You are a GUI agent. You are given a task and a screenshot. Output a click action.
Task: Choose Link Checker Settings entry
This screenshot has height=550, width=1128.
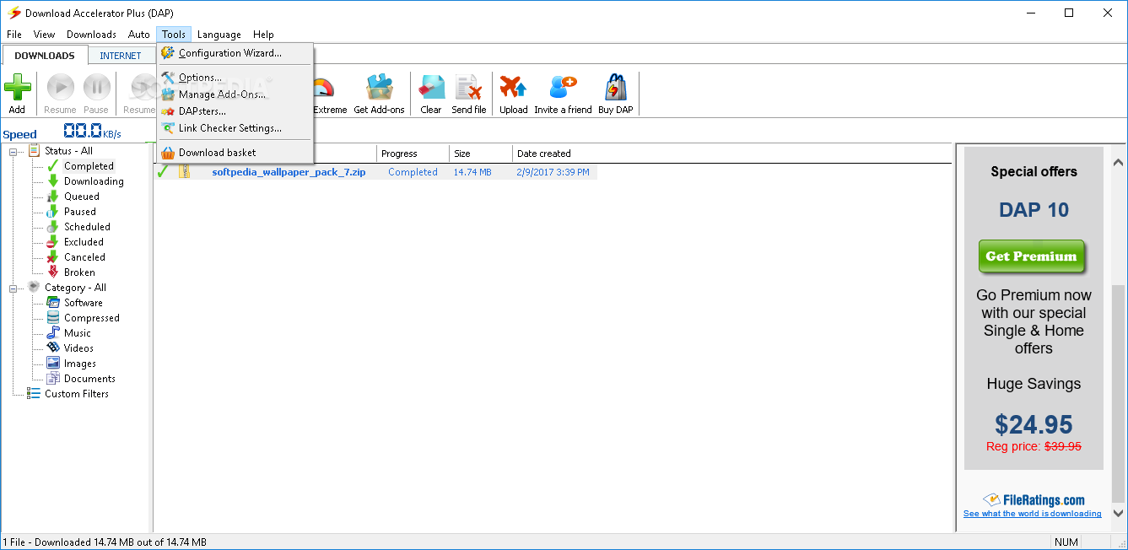pyautogui.click(x=235, y=128)
